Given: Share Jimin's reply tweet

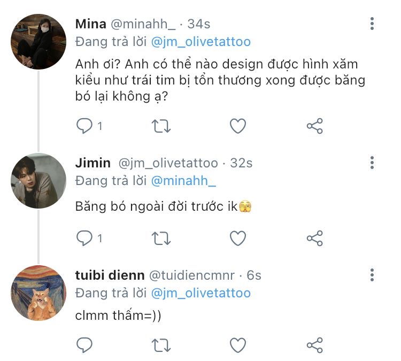Looking at the screenshot, I should tap(314, 237).
